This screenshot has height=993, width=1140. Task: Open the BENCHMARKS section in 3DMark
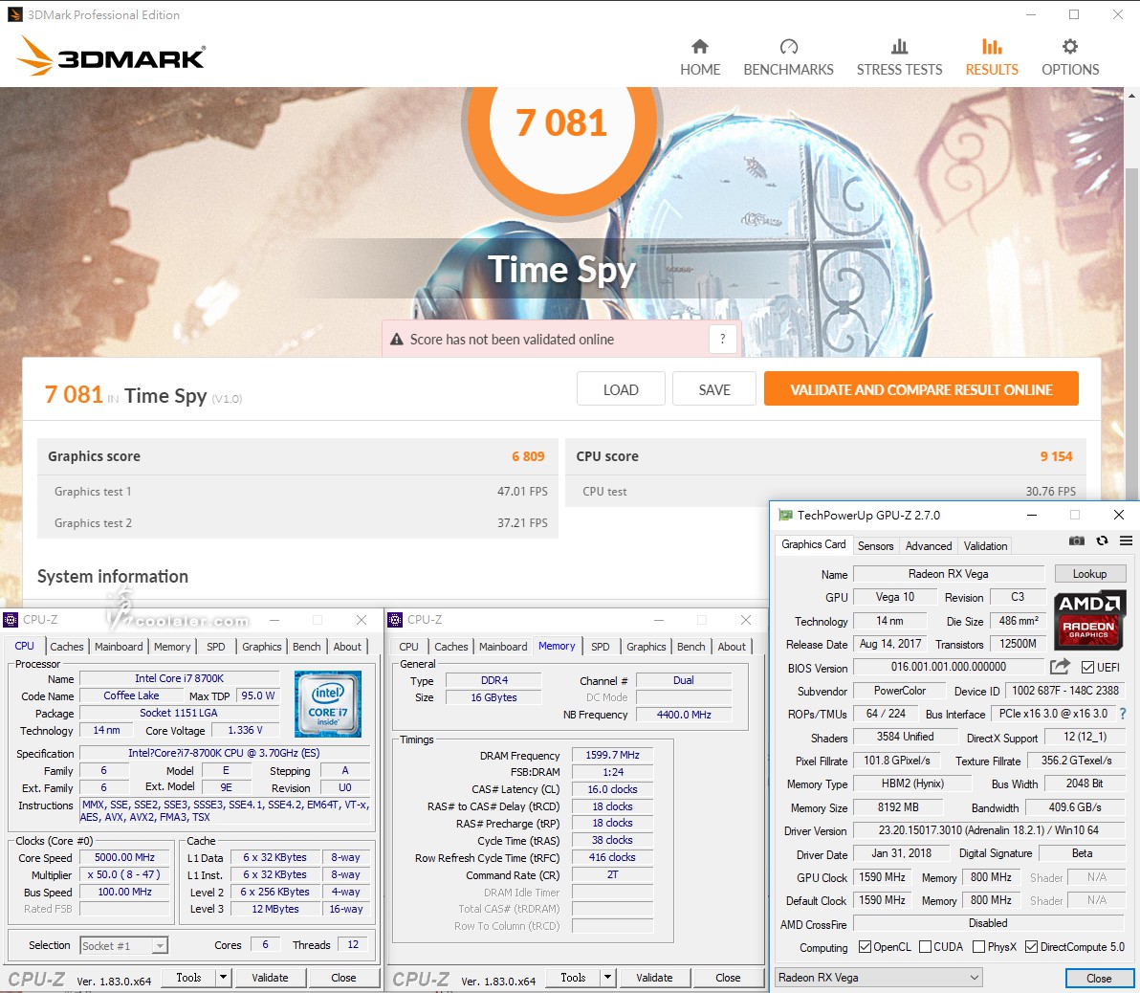point(788,57)
